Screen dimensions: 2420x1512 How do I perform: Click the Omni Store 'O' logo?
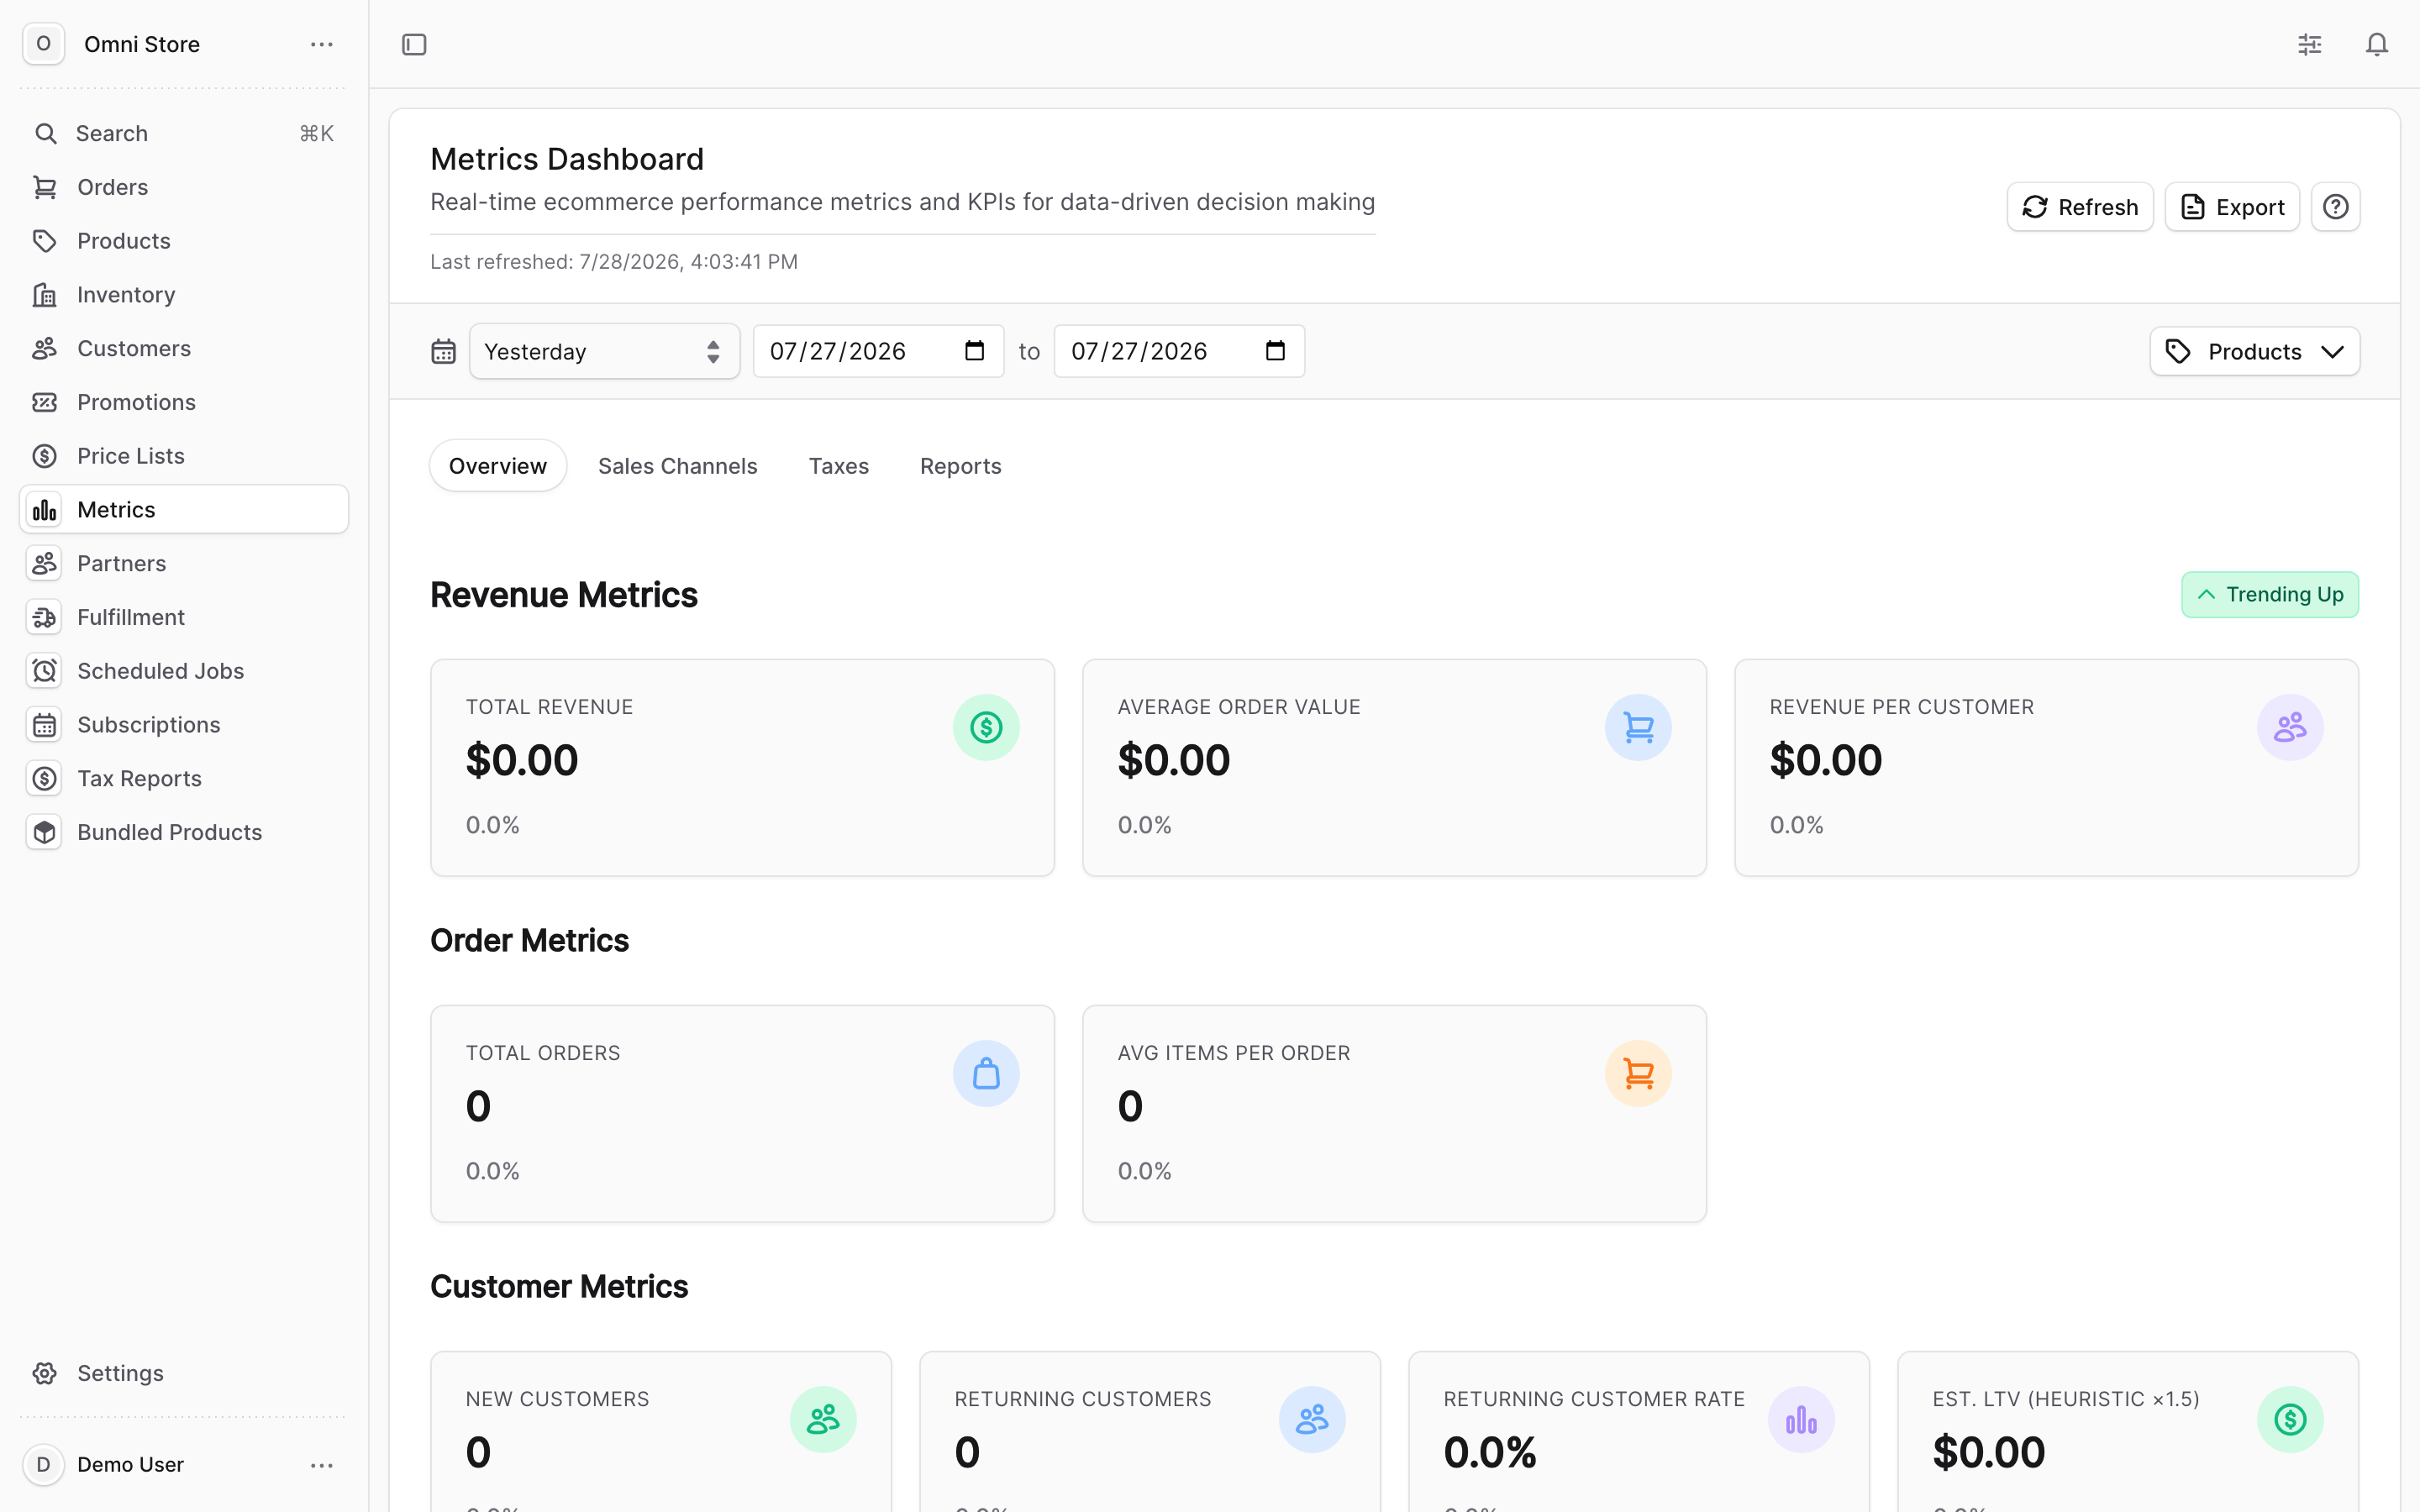click(43, 44)
